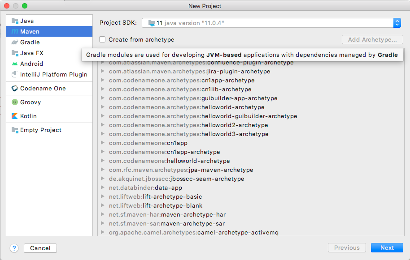The image size is (410, 260).
Task: Click the Cancel button
Action: click(40, 248)
